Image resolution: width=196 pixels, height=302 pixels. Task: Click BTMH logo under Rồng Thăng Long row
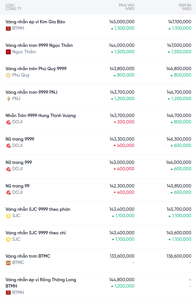[x=8, y=293]
